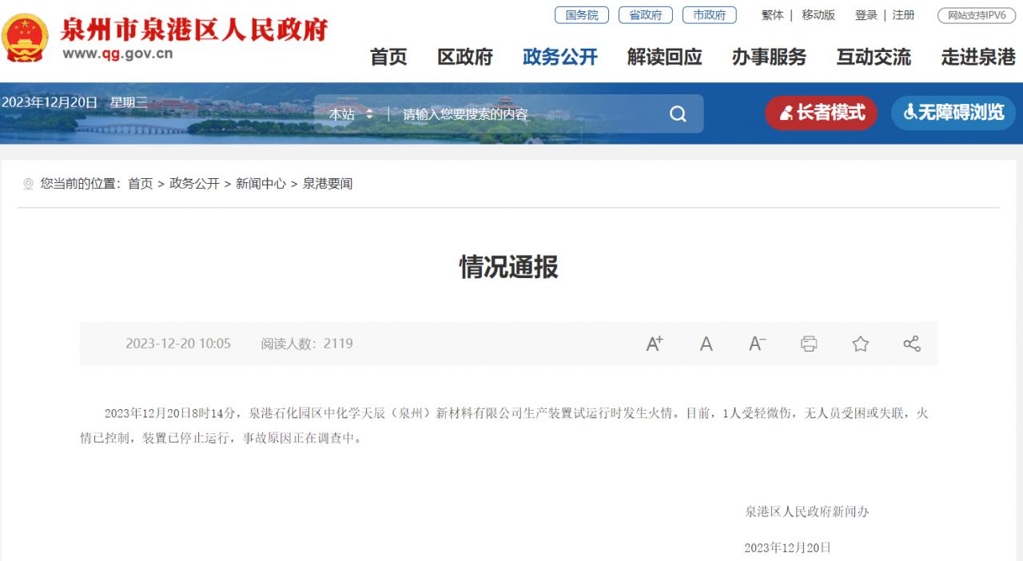Click the national emblem logo

click(x=25, y=38)
